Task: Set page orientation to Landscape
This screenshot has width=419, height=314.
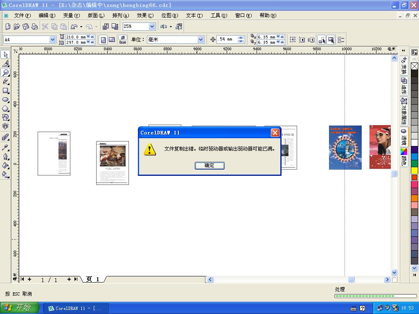Action: pyautogui.click(x=112, y=40)
